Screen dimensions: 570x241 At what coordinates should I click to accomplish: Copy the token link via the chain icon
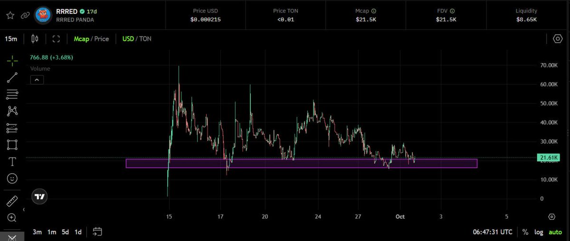click(25, 15)
